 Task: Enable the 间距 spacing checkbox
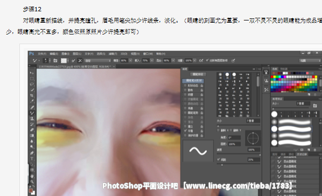coord(218,159)
